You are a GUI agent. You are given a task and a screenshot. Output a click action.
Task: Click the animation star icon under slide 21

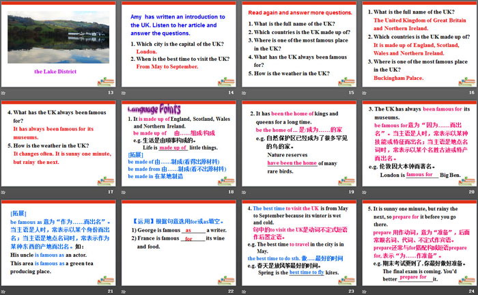pyautogui.click(x=4, y=292)
